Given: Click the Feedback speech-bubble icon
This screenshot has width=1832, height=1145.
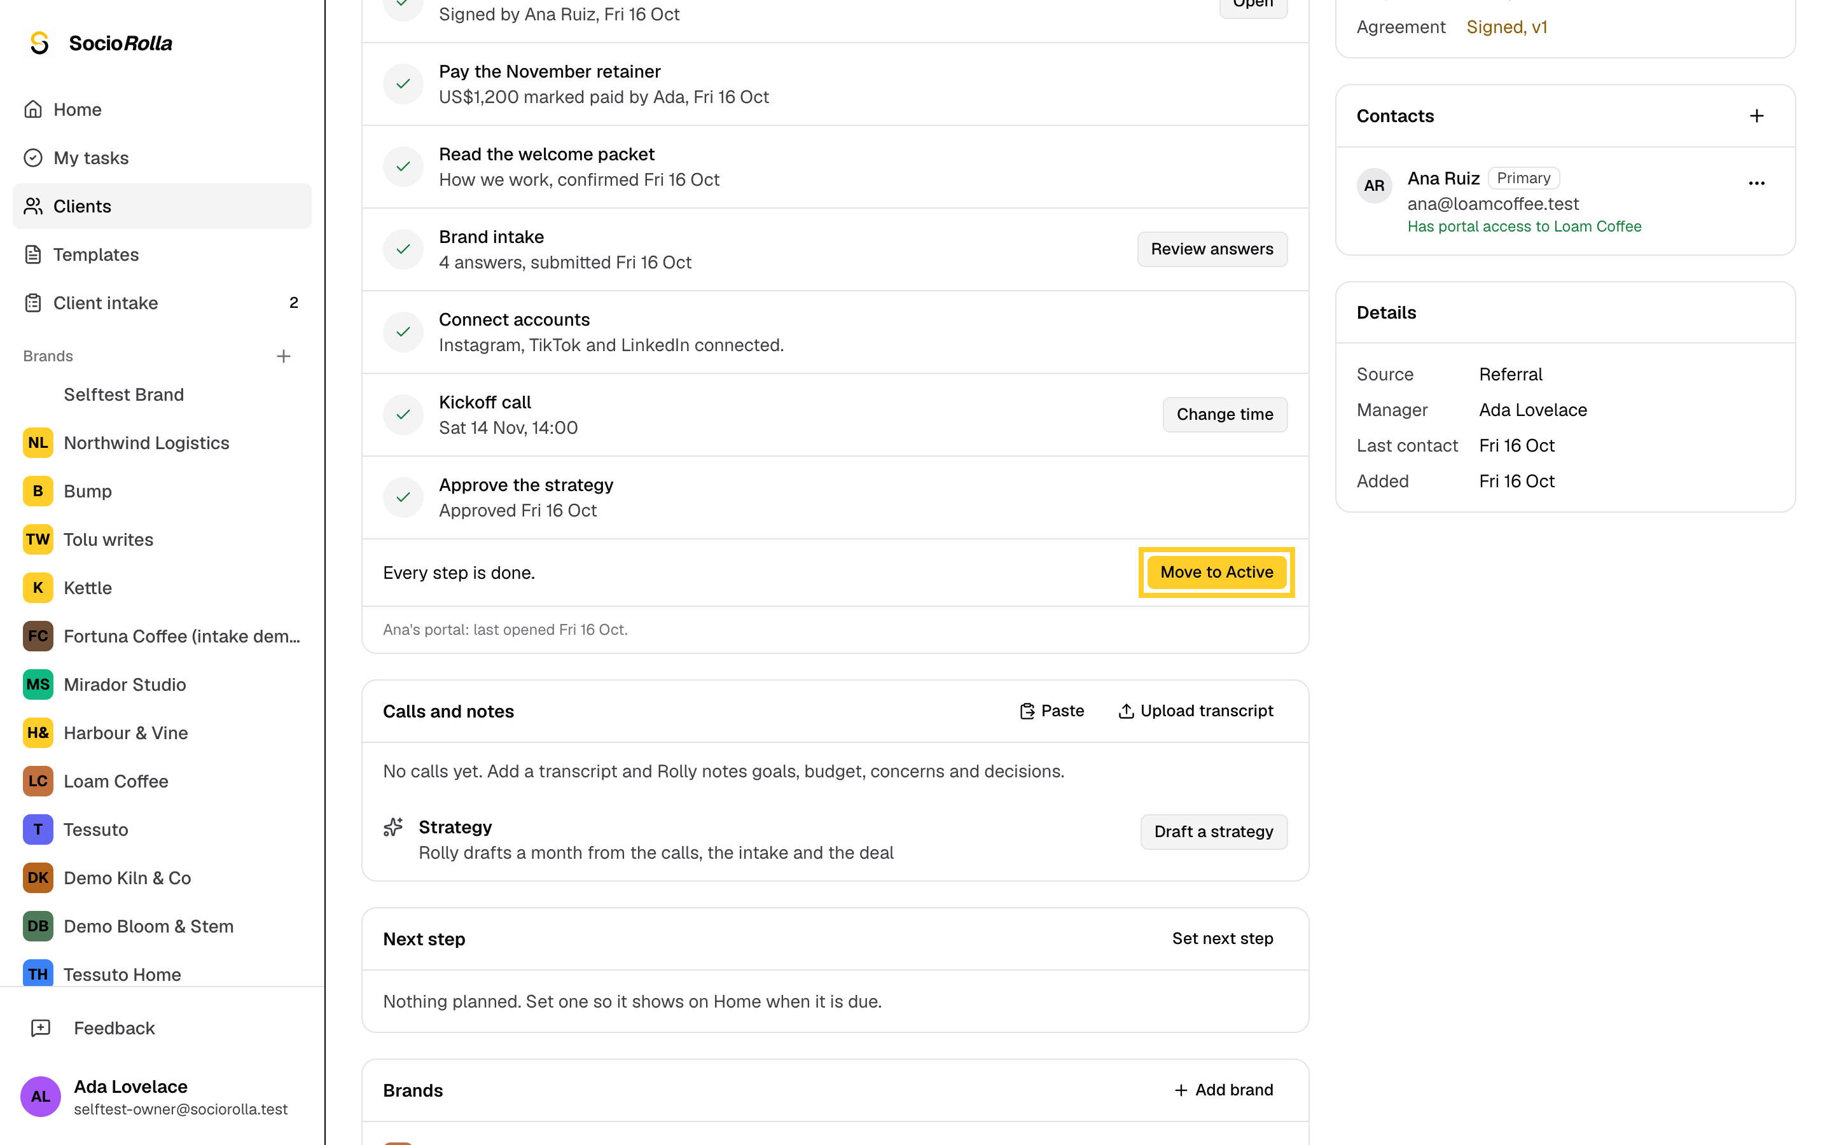Looking at the screenshot, I should pos(40,1029).
